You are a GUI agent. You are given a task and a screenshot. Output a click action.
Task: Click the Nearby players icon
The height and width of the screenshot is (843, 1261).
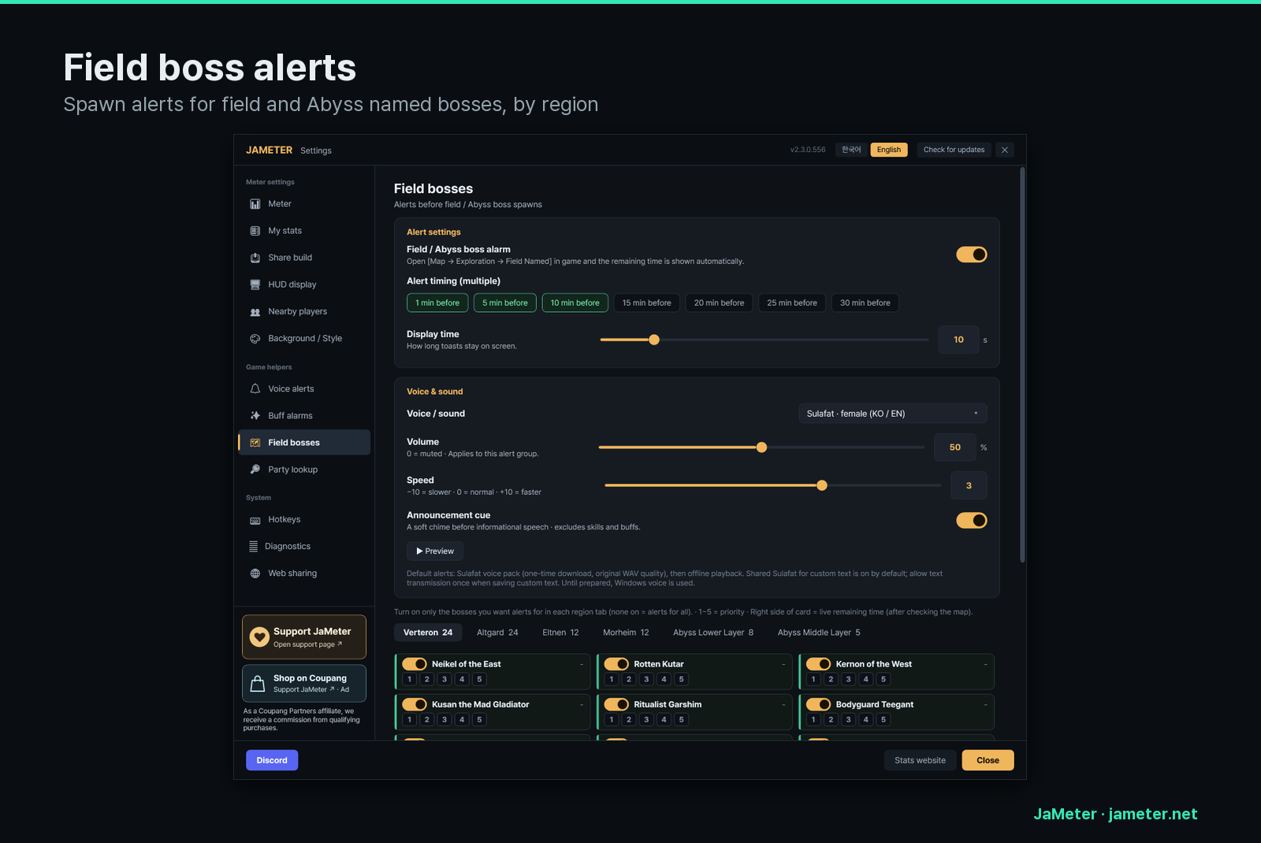(255, 312)
